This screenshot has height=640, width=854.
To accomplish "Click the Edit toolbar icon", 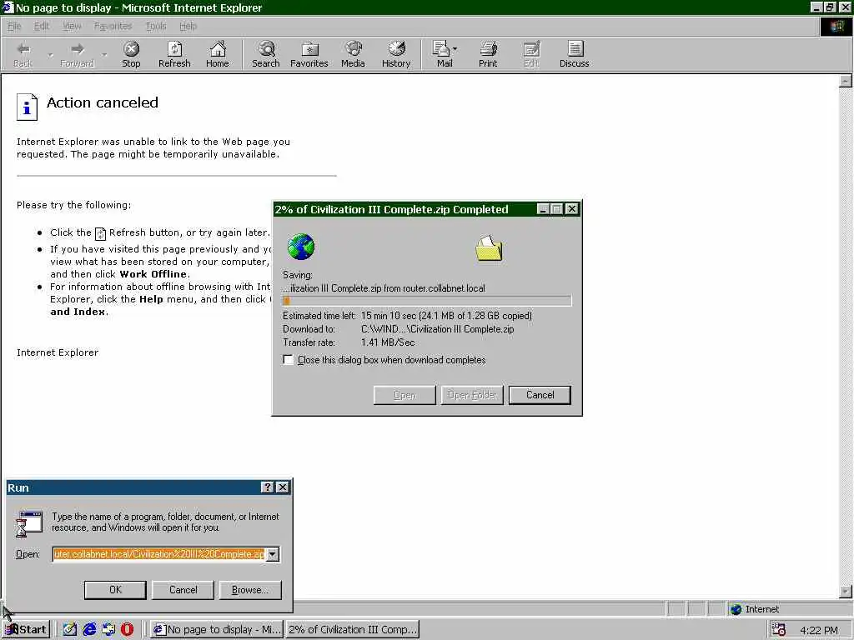I will click(531, 49).
